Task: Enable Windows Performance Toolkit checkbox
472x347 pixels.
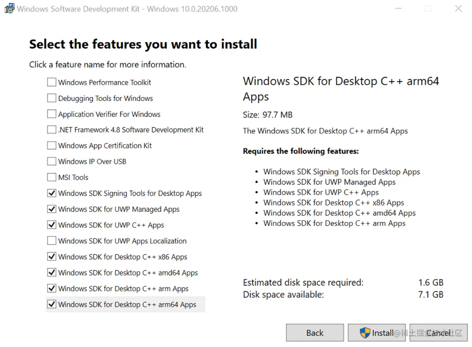Action: pos(52,82)
